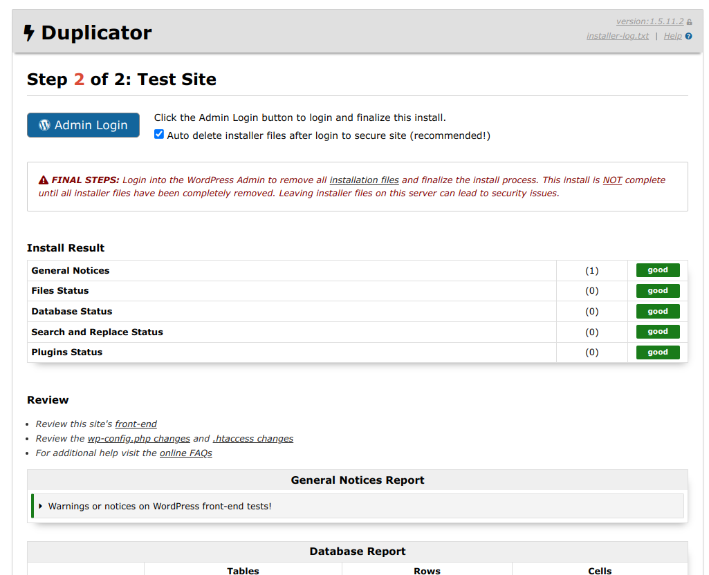Open the installer-log.txt link
Image resolution: width=709 pixels, height=575 pixels.
point(617,36)
